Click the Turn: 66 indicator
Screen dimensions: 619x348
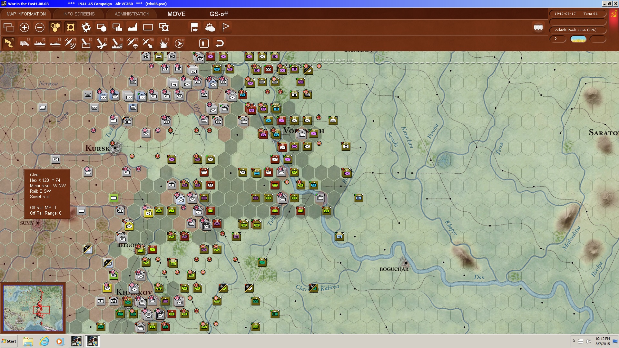(x=590, y=14)
